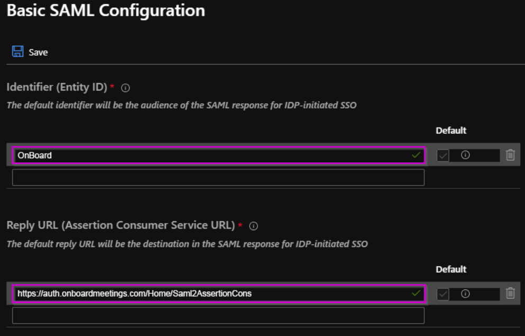This screenshot has width=525, height=336.
Task: Click the Identifier (Entity ID) label
Action: click(57, 87)
